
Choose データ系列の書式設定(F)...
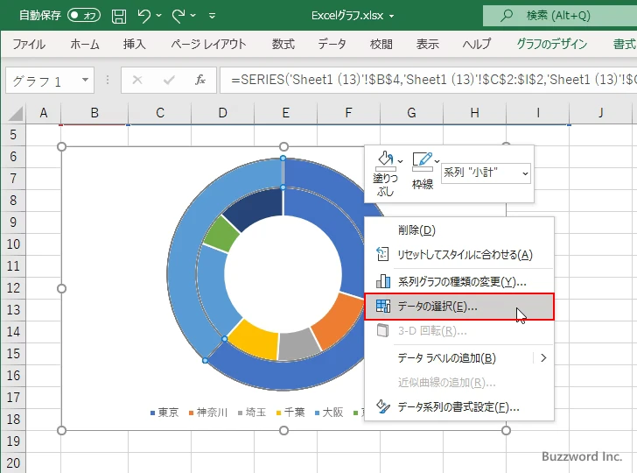point(459,406)
